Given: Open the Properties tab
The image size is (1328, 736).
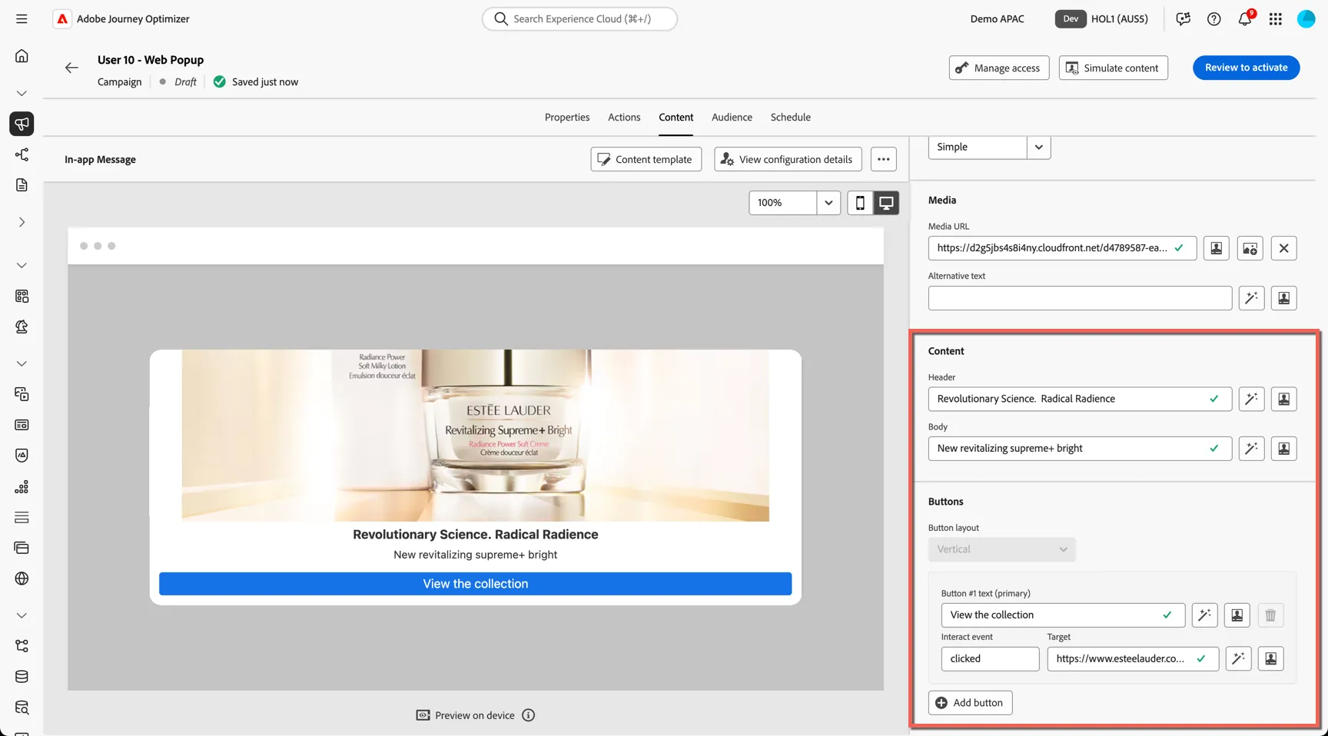Looking at the screenshot, I should (567, 118).
